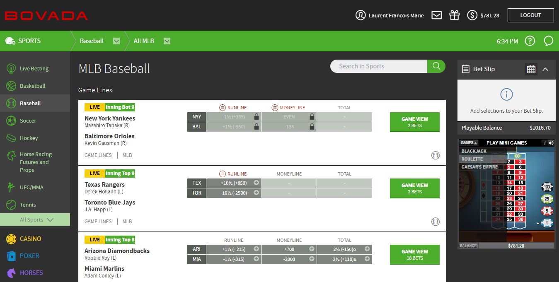Open Basketball in the sidebar

click(x=35, y=86)
